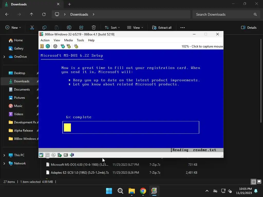The width and height of the screenshot is (263, 197).
Task: Open 86Box settings gear icon
Action: point(76,46)
